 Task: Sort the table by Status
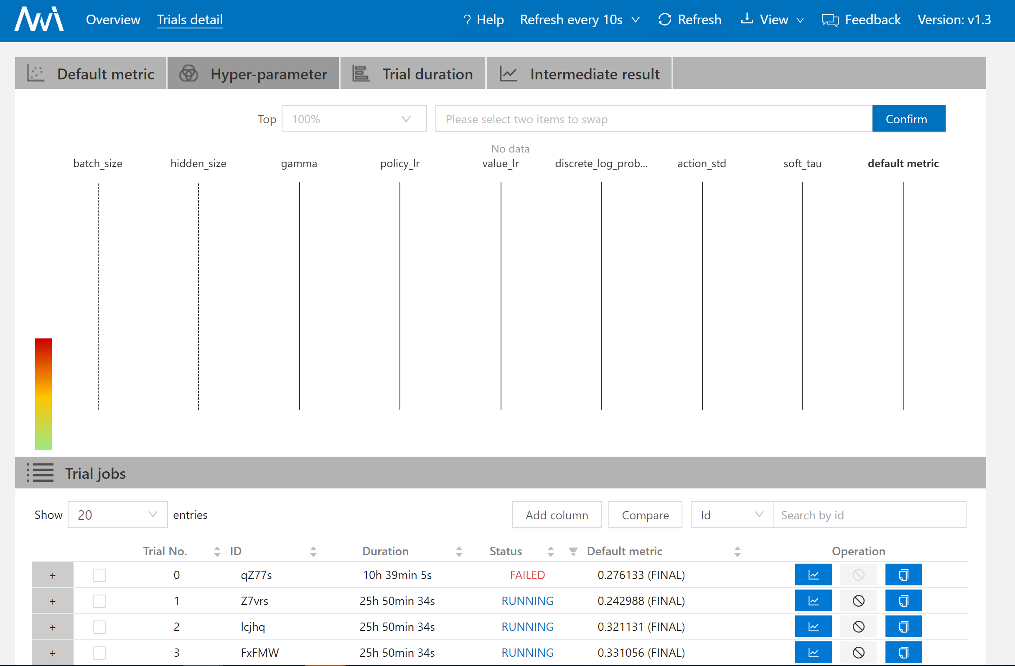point(551,552)
